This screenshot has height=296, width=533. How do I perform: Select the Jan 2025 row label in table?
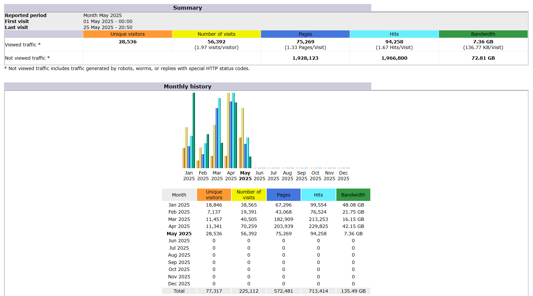click(179, 205)
